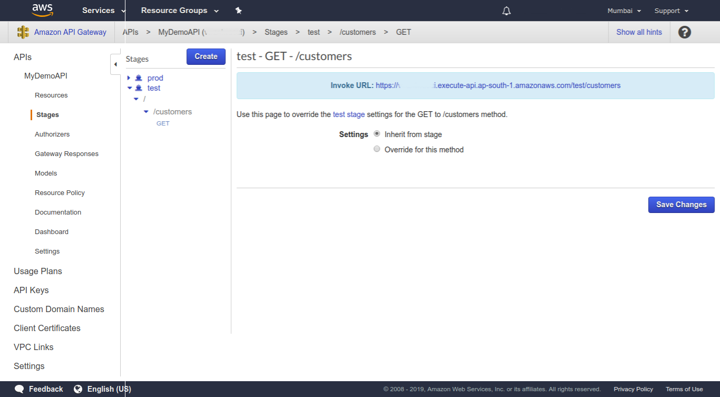Image resolution: width=720 pixels, height=397 pixels.
Task: Open the notifications bell
Action: pos(507,11)
